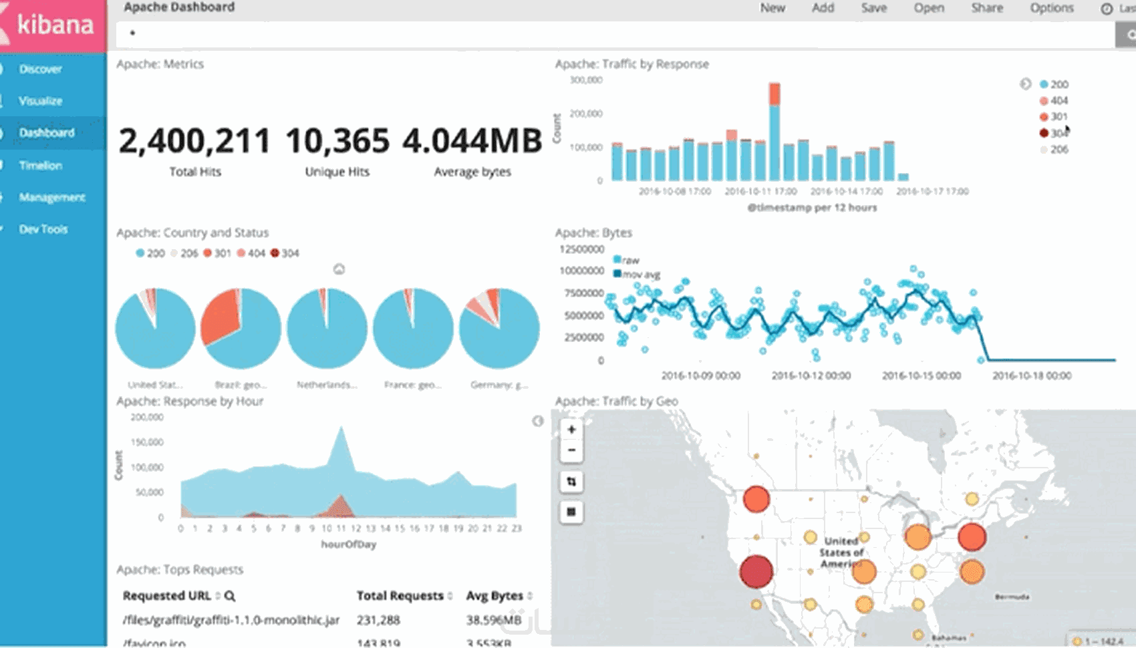The width and height of the screenshot is (1136, 648).
Task: Collapse the Country and Status legend toggle
Action: [x=339, y=269]
